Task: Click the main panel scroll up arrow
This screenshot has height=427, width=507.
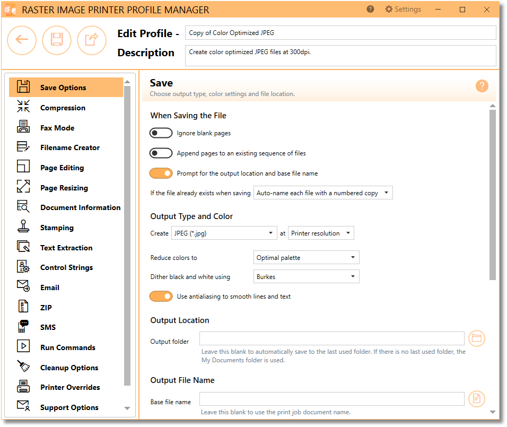Action: (x=493, y=106)
